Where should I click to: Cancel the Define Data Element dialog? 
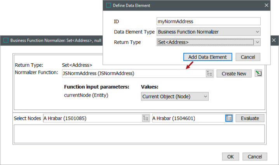click(248, 57)
